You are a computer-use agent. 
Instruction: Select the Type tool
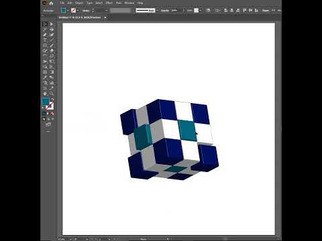(x=46, y=40)
